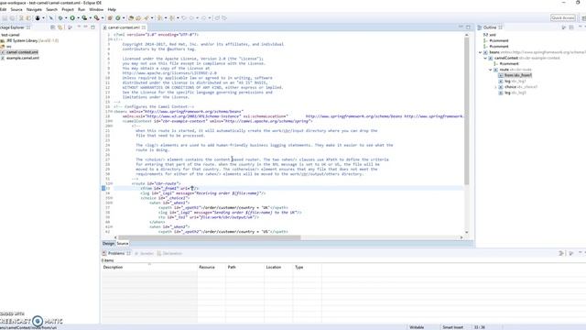586x330 pixels.
Task: Click the Location column header
Action: pos(278,267)
